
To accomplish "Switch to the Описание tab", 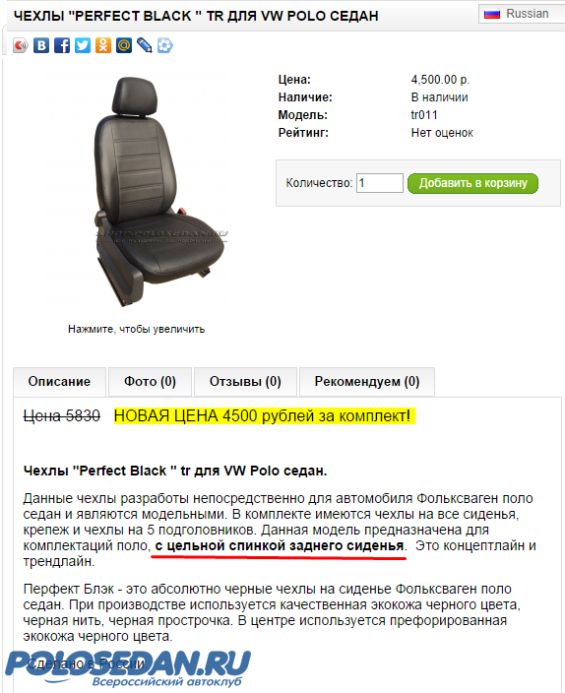I will coord(59,381).
